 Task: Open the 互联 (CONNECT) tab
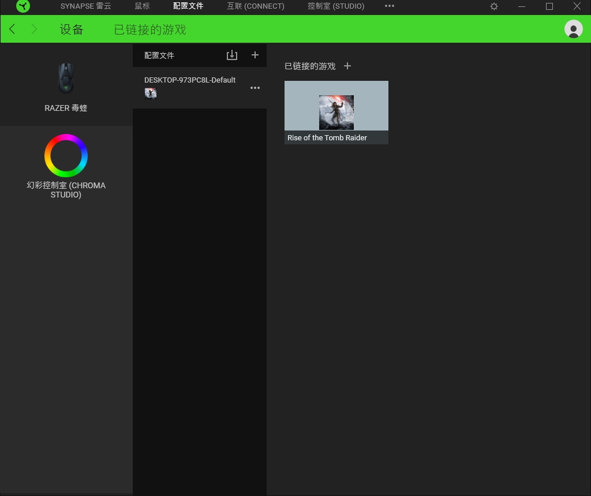pyautogui.click(x=255, y=6)
